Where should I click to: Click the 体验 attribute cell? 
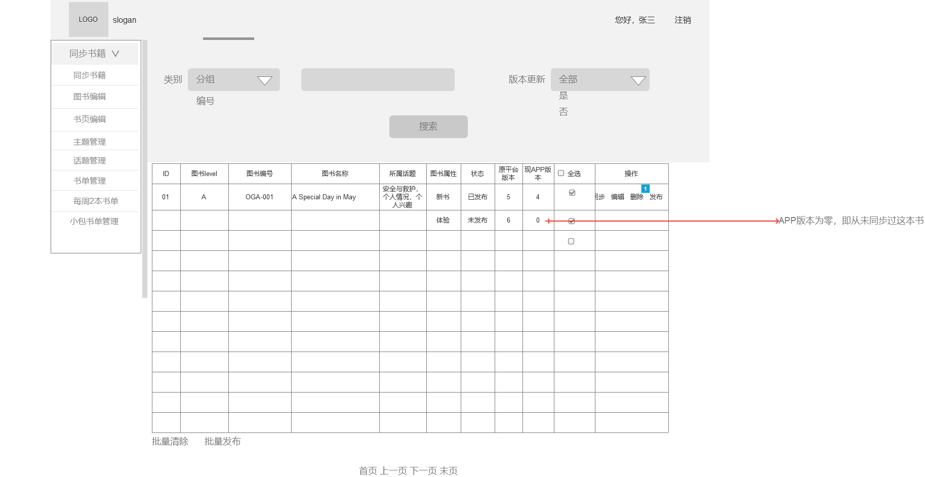pos(444,220)
